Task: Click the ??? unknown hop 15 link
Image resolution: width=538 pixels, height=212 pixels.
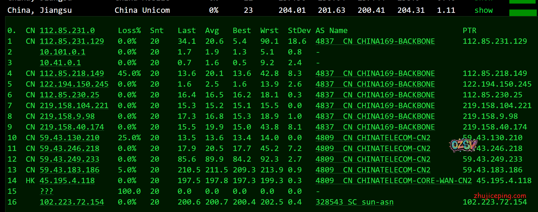Action: 46,191
